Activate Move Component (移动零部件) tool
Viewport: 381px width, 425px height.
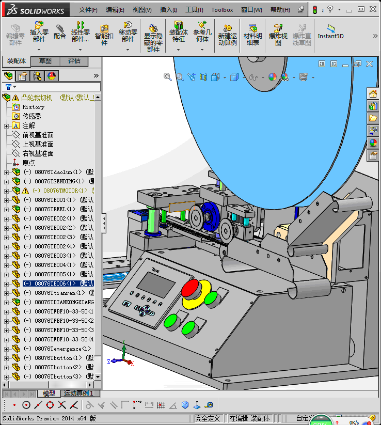tap(128, 31)
